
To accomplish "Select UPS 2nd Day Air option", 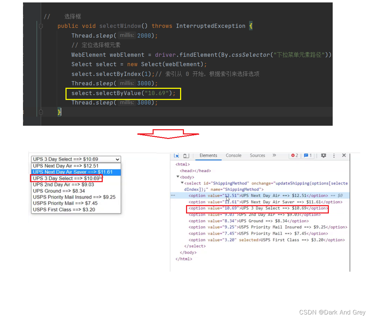I will coord(76,185).
